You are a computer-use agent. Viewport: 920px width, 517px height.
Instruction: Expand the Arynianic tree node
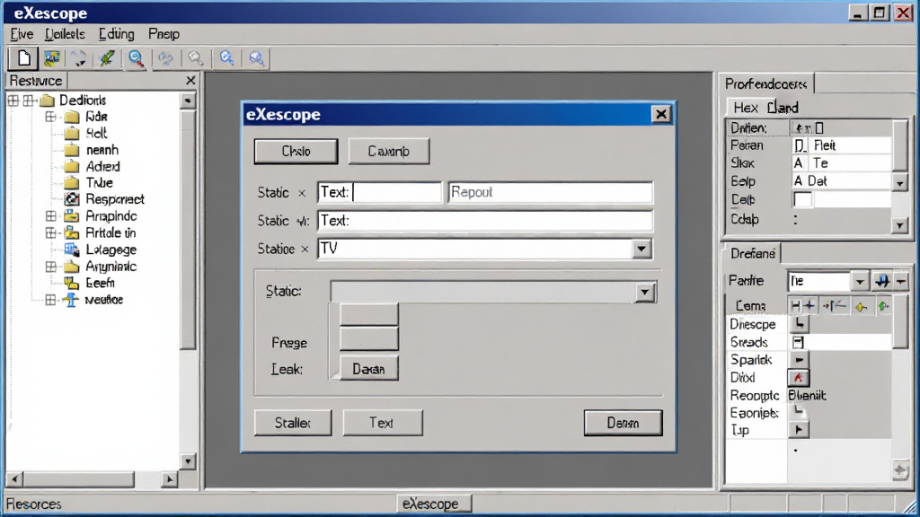tap(51, 267)
